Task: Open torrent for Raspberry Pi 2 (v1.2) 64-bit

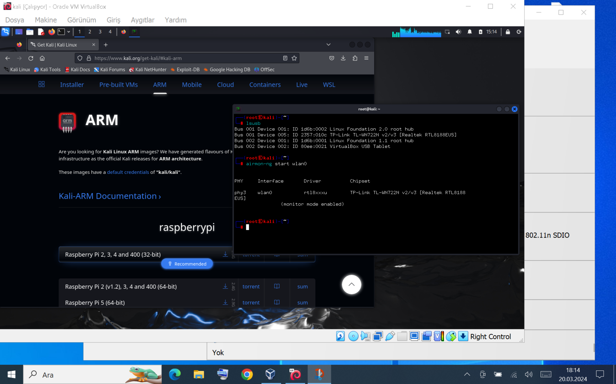Action: [x=251, y=287]
